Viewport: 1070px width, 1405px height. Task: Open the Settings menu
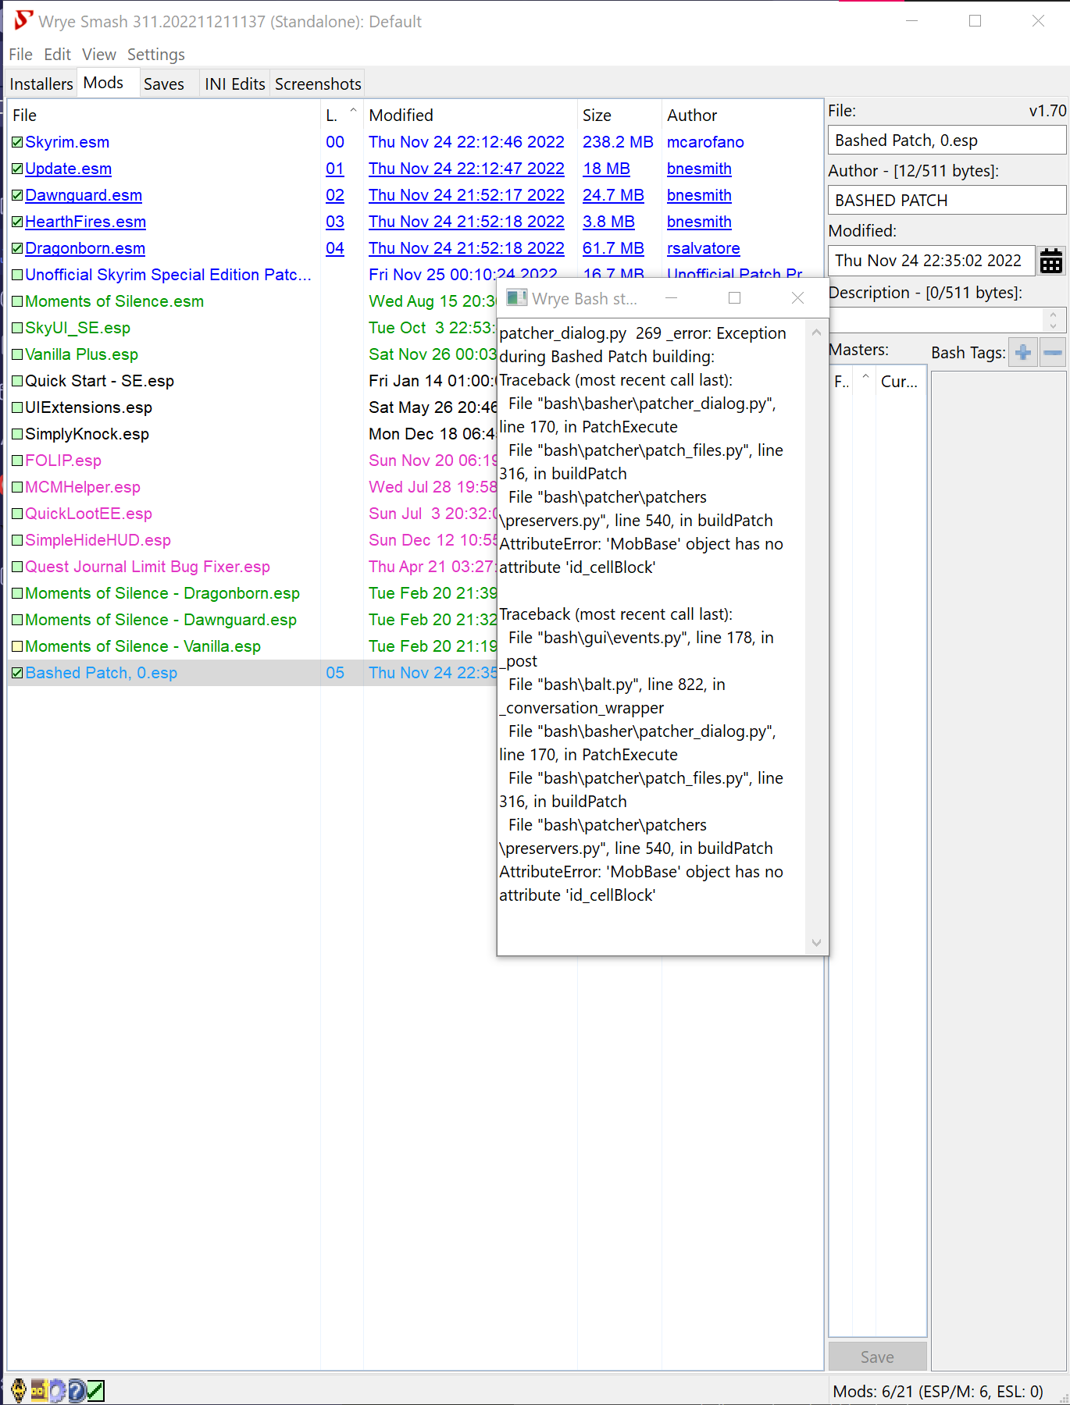tap(156, 55)
